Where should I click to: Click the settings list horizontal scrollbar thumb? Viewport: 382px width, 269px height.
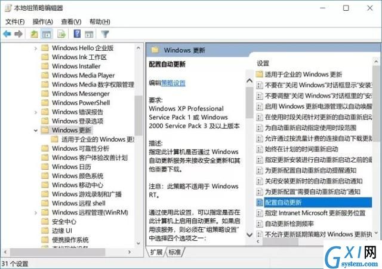(x=280, y=242)
